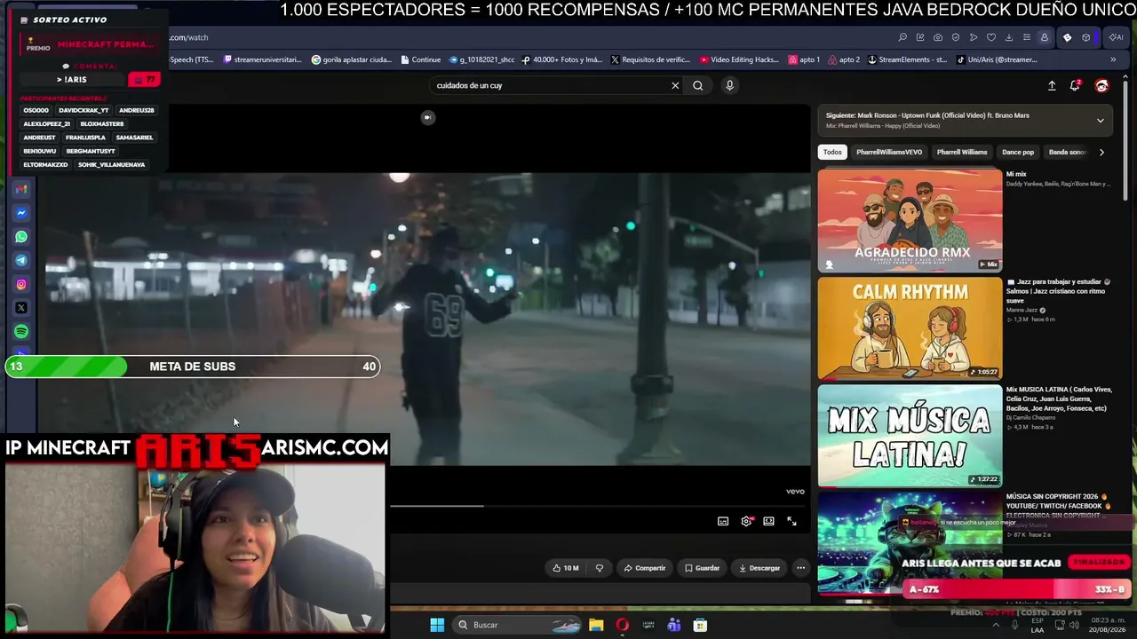The image size is (1137, 639).
Task: Open Spotify in the Opera sidebar
Action: [21, 331]
